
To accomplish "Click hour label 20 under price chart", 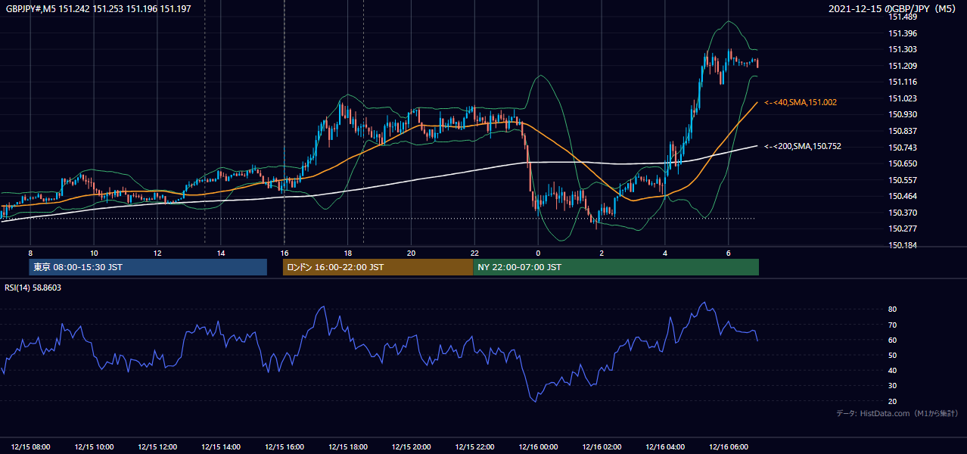I will [x=411, y=253].
